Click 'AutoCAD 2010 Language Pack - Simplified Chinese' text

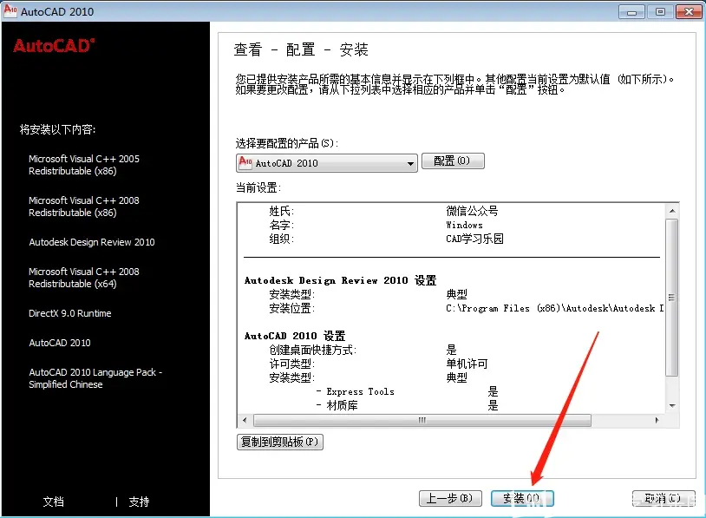(95, 378)
